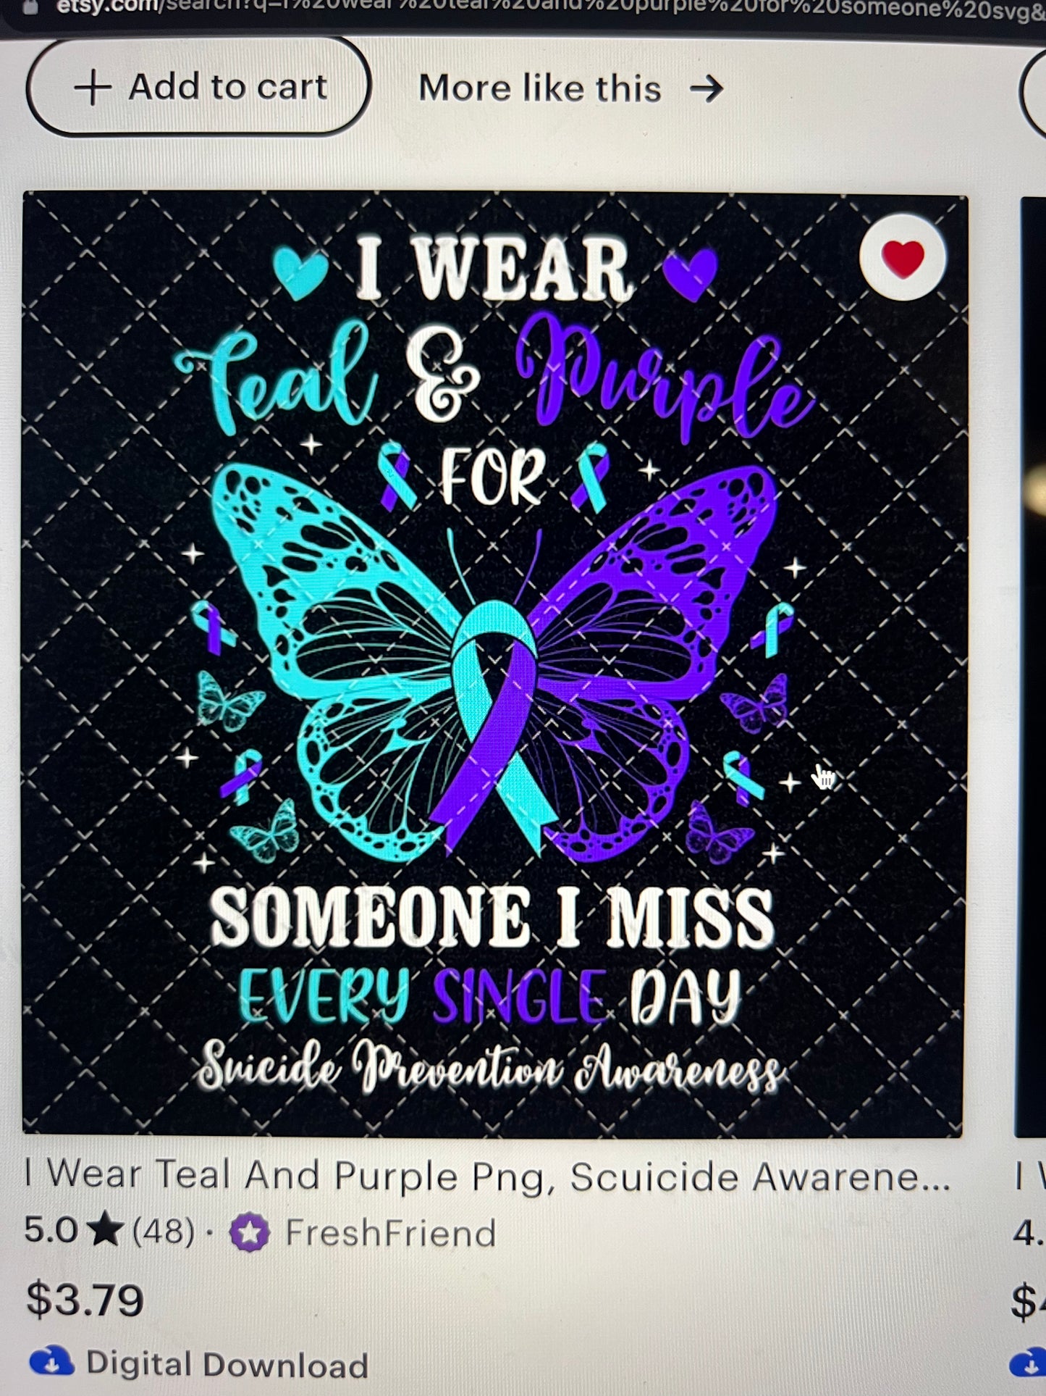1046x1396 pixels.
Task: Open the teal and purple butterfly listing image
Action: pyautogui.click(x=494, y=663)
